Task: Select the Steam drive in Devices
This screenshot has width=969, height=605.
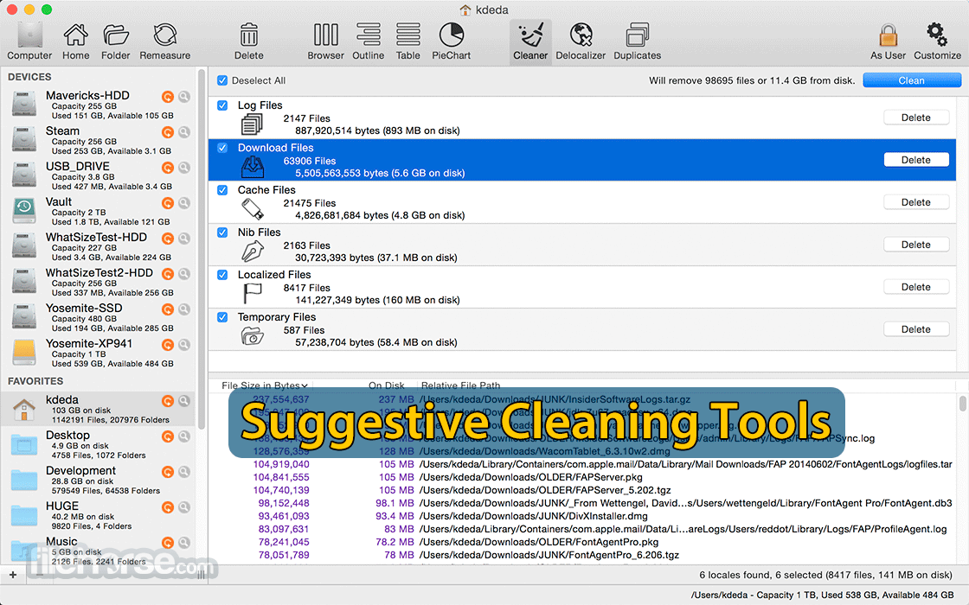Action: point(98,140)
